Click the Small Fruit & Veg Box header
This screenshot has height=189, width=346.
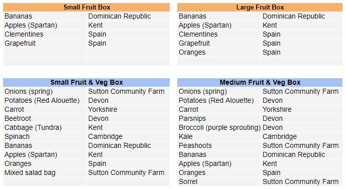86,82
